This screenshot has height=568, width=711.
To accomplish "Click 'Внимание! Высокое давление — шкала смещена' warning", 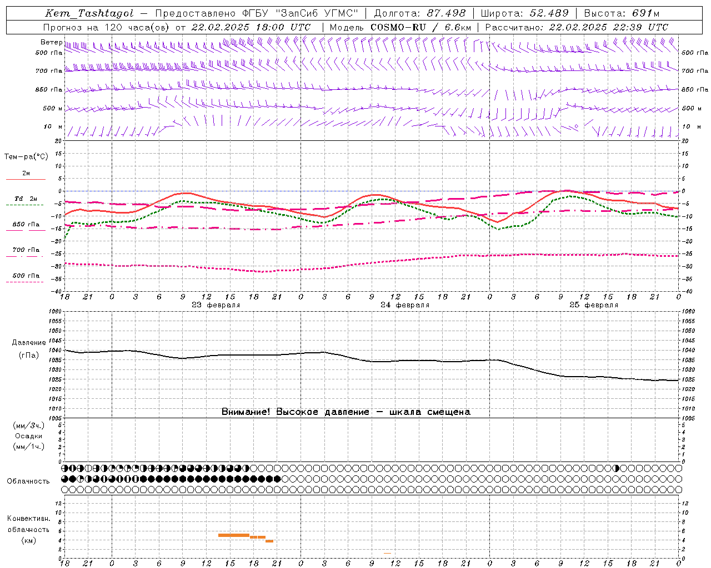I will 346,412.
